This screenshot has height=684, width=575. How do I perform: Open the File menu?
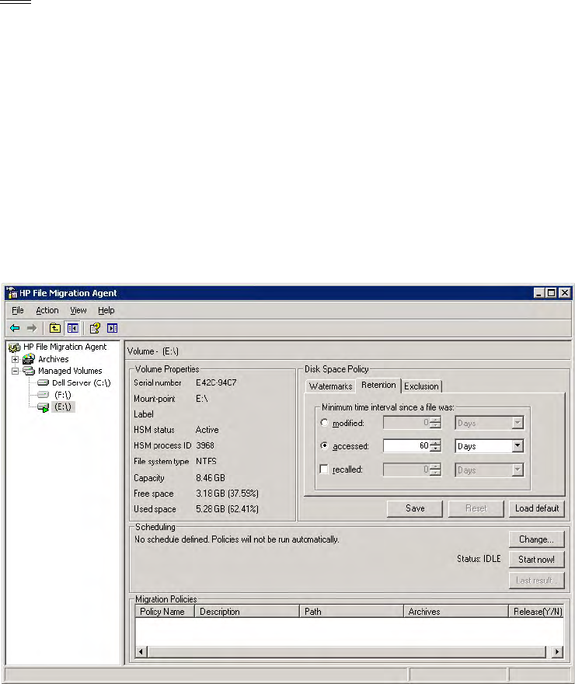(18, 310)
